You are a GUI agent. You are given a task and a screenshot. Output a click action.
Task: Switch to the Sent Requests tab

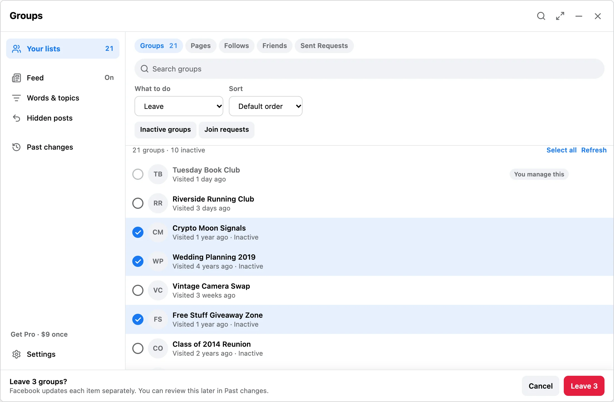(x=324, y=46)
